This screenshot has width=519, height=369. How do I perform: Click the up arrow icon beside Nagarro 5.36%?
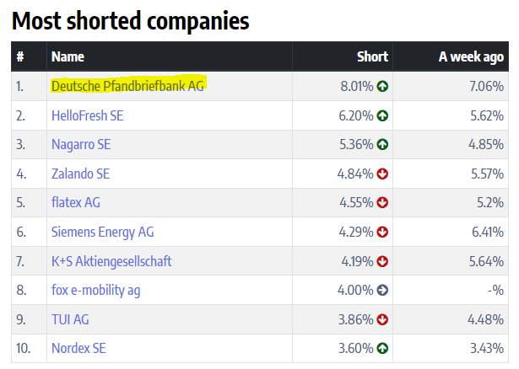(x=383, y=145)
